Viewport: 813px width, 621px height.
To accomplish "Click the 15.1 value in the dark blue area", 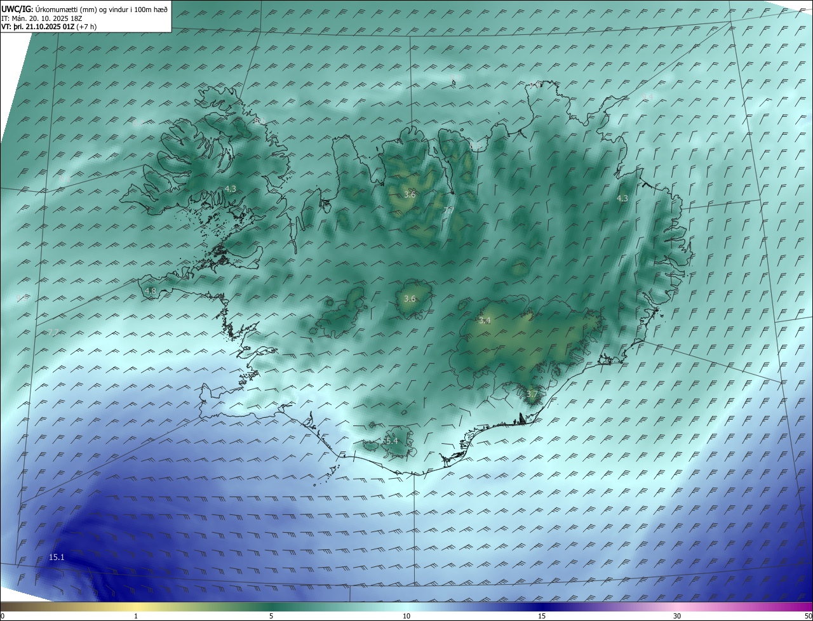I will [x=57, y=557].
